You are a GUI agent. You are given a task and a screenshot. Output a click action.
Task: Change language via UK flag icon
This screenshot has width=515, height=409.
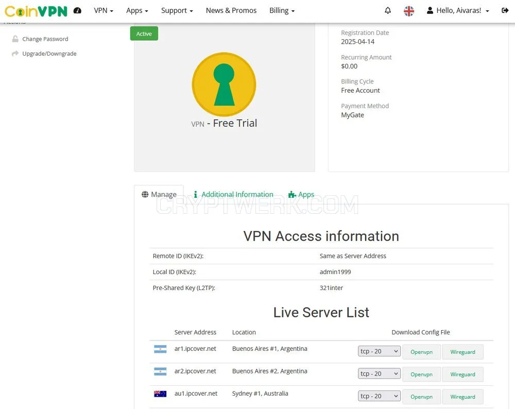click(408, 11)
